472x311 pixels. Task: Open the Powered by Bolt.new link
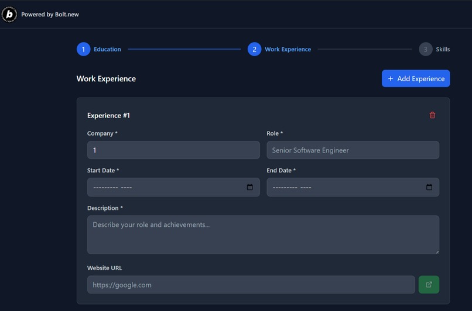click(50, 15)
